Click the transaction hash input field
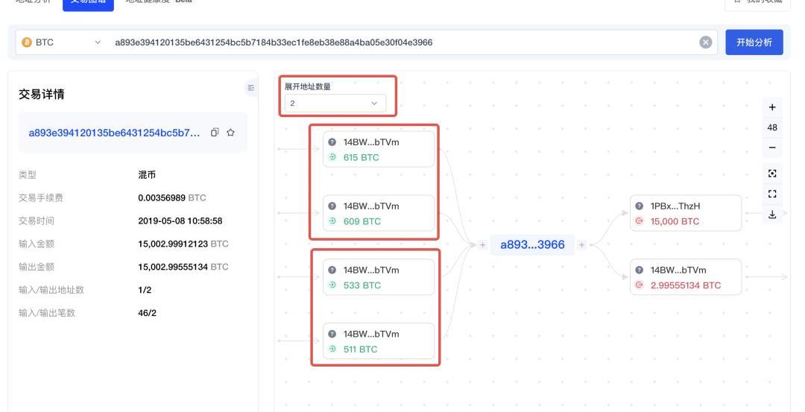 click(402, 42)
